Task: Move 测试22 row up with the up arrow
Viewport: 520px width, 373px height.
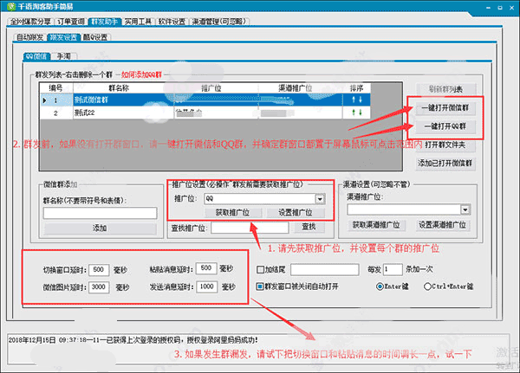Action: 354,113
